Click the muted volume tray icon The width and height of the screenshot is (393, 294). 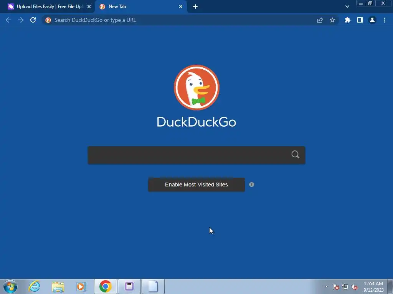tap(354, 287)
